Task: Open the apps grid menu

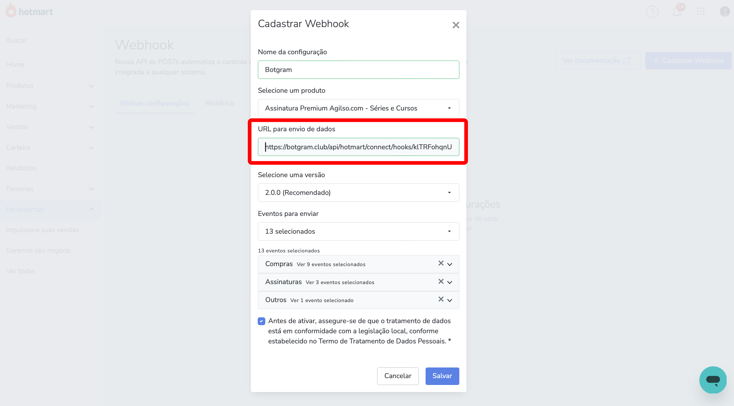Action: click(700, 11)
